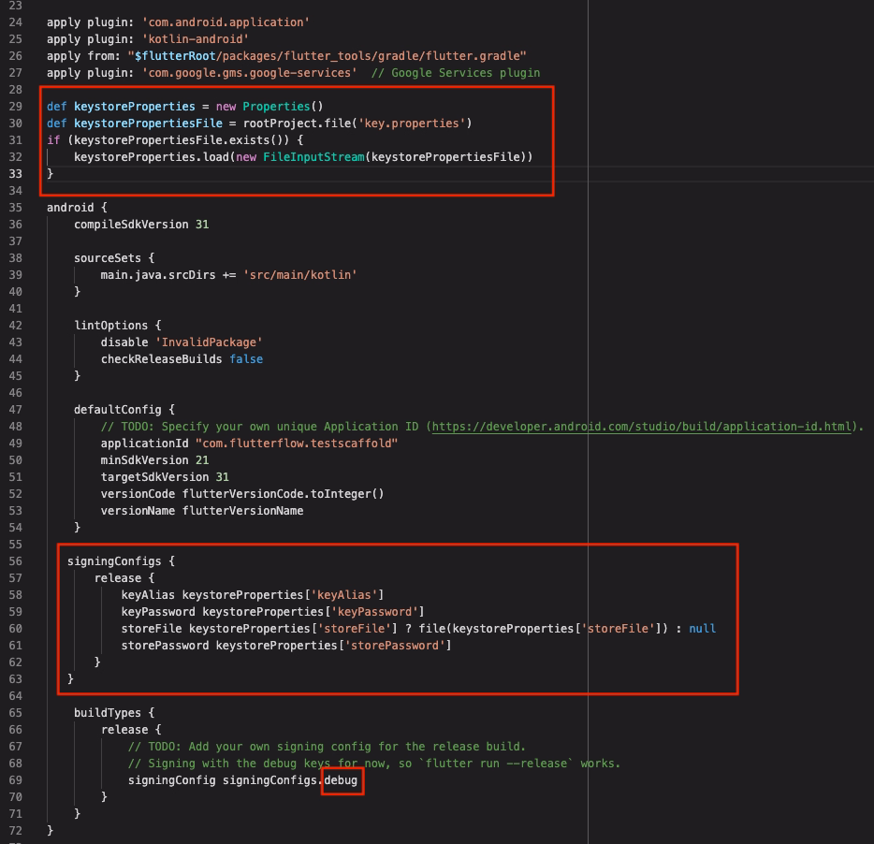
Task: Click FileInputStream class name on line 32
Action: coord(313,157)
